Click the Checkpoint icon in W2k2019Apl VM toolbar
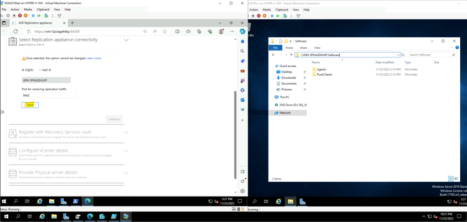 click(x=46, y=15)
